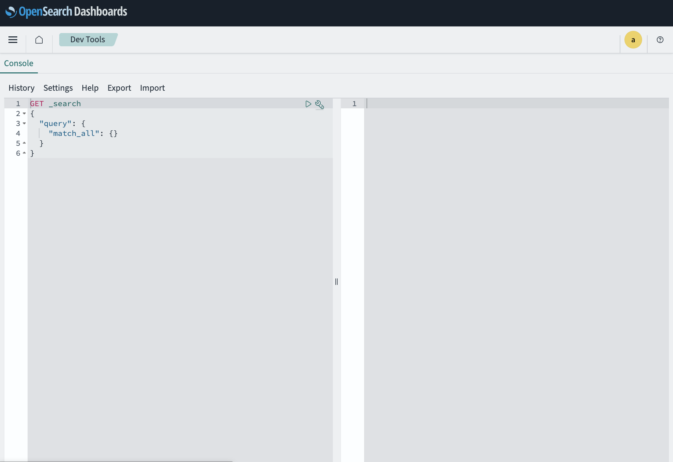Click the fold arrow at line 6

coord(24,153)
